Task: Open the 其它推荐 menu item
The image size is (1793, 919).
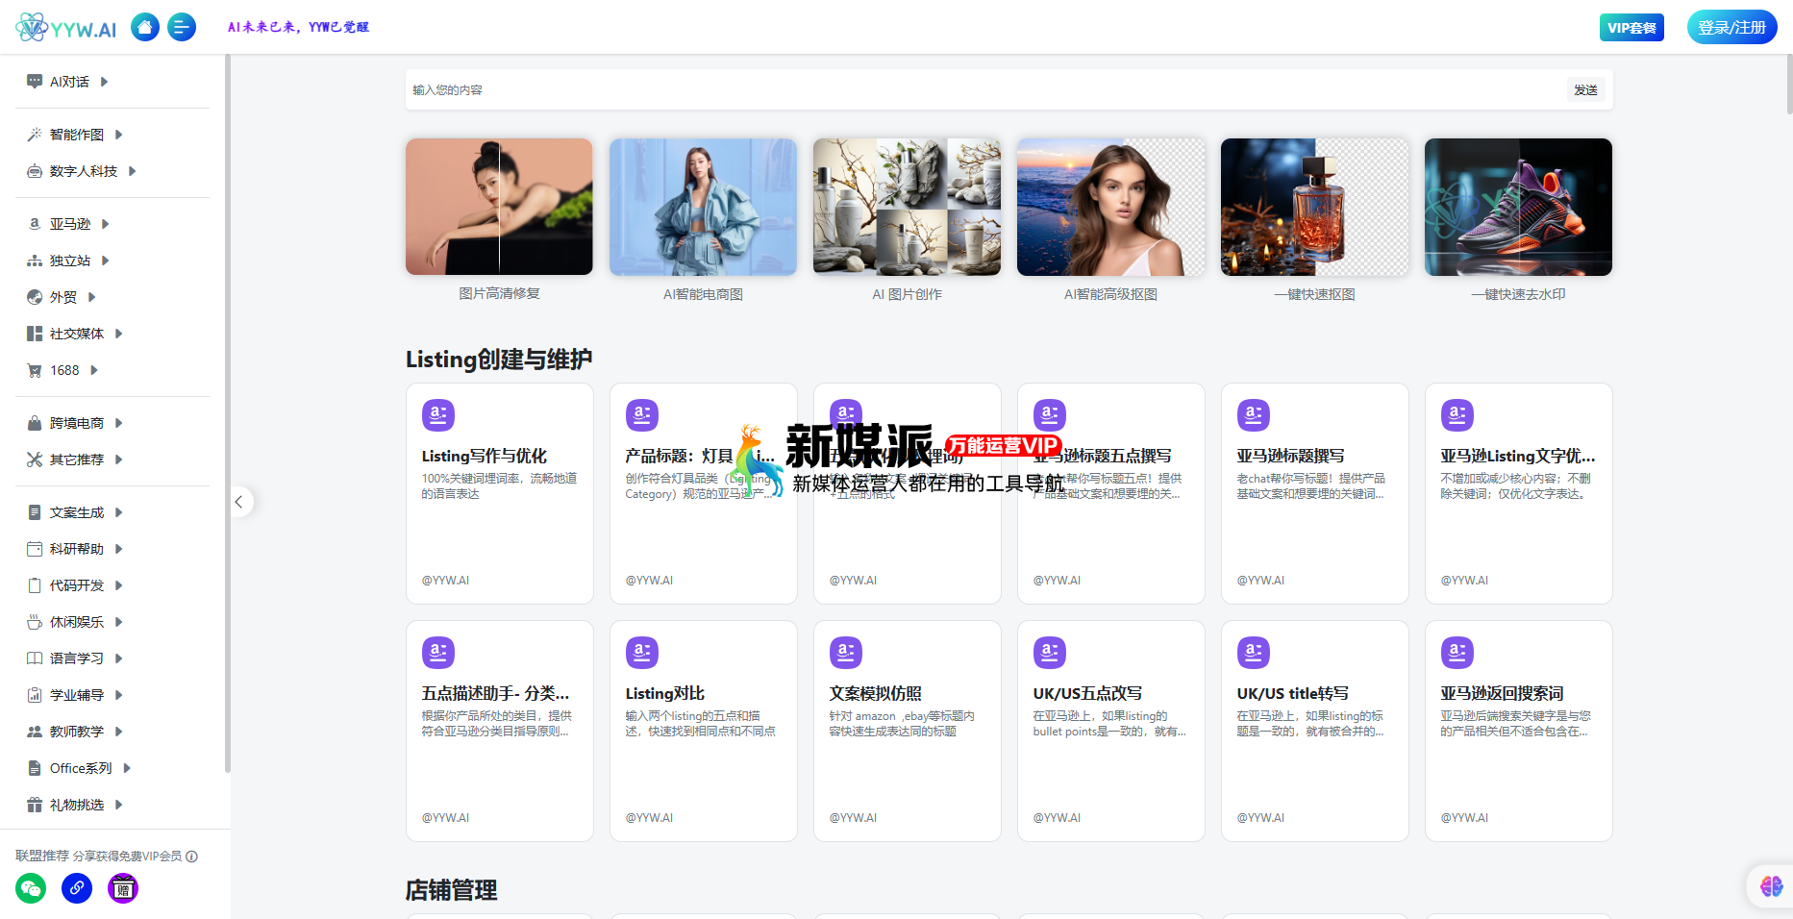Action: pyautogui.click(x=77, y=459)
